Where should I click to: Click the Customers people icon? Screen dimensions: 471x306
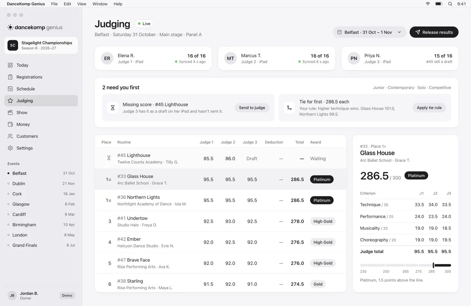pos(10,136)
